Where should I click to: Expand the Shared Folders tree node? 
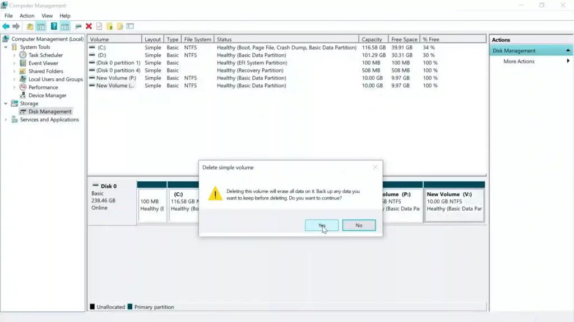click(x=14, y=71)
